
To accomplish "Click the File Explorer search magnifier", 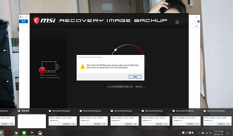I will (196, 26).
